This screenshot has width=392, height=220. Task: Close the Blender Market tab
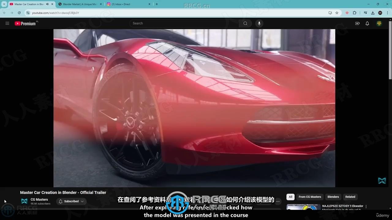coord(100,4)
